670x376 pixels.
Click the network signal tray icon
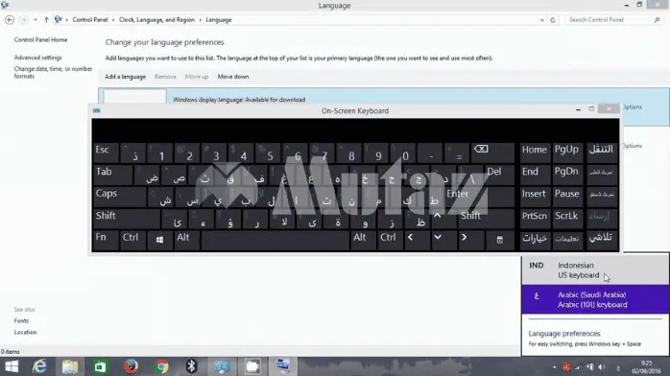pos(578,367)
